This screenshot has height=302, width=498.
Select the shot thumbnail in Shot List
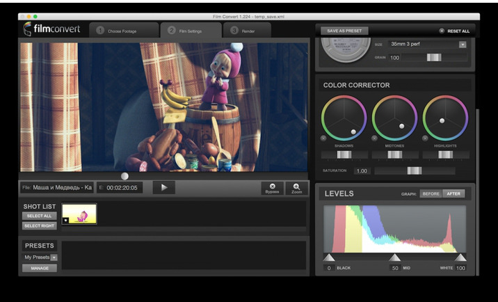click(x=81, y=213)
